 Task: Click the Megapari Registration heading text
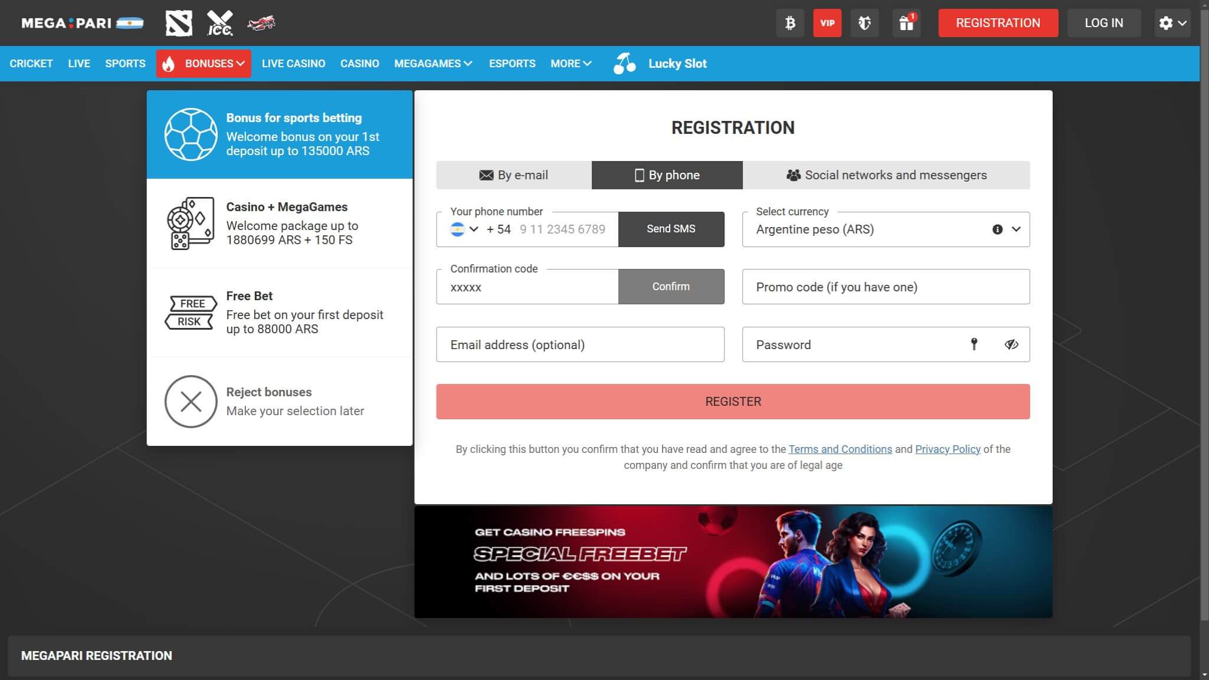97,656
